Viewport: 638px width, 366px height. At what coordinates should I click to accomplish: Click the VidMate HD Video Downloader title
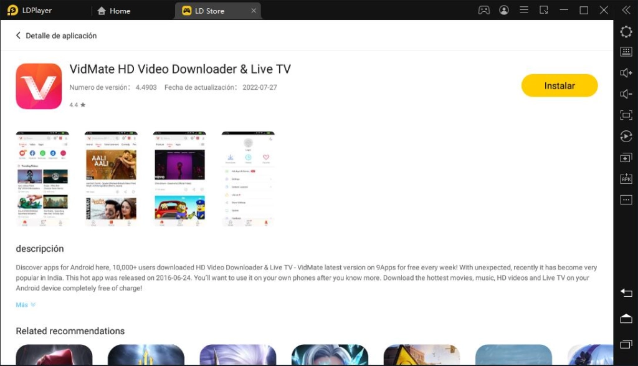click(x=180, y=69)
